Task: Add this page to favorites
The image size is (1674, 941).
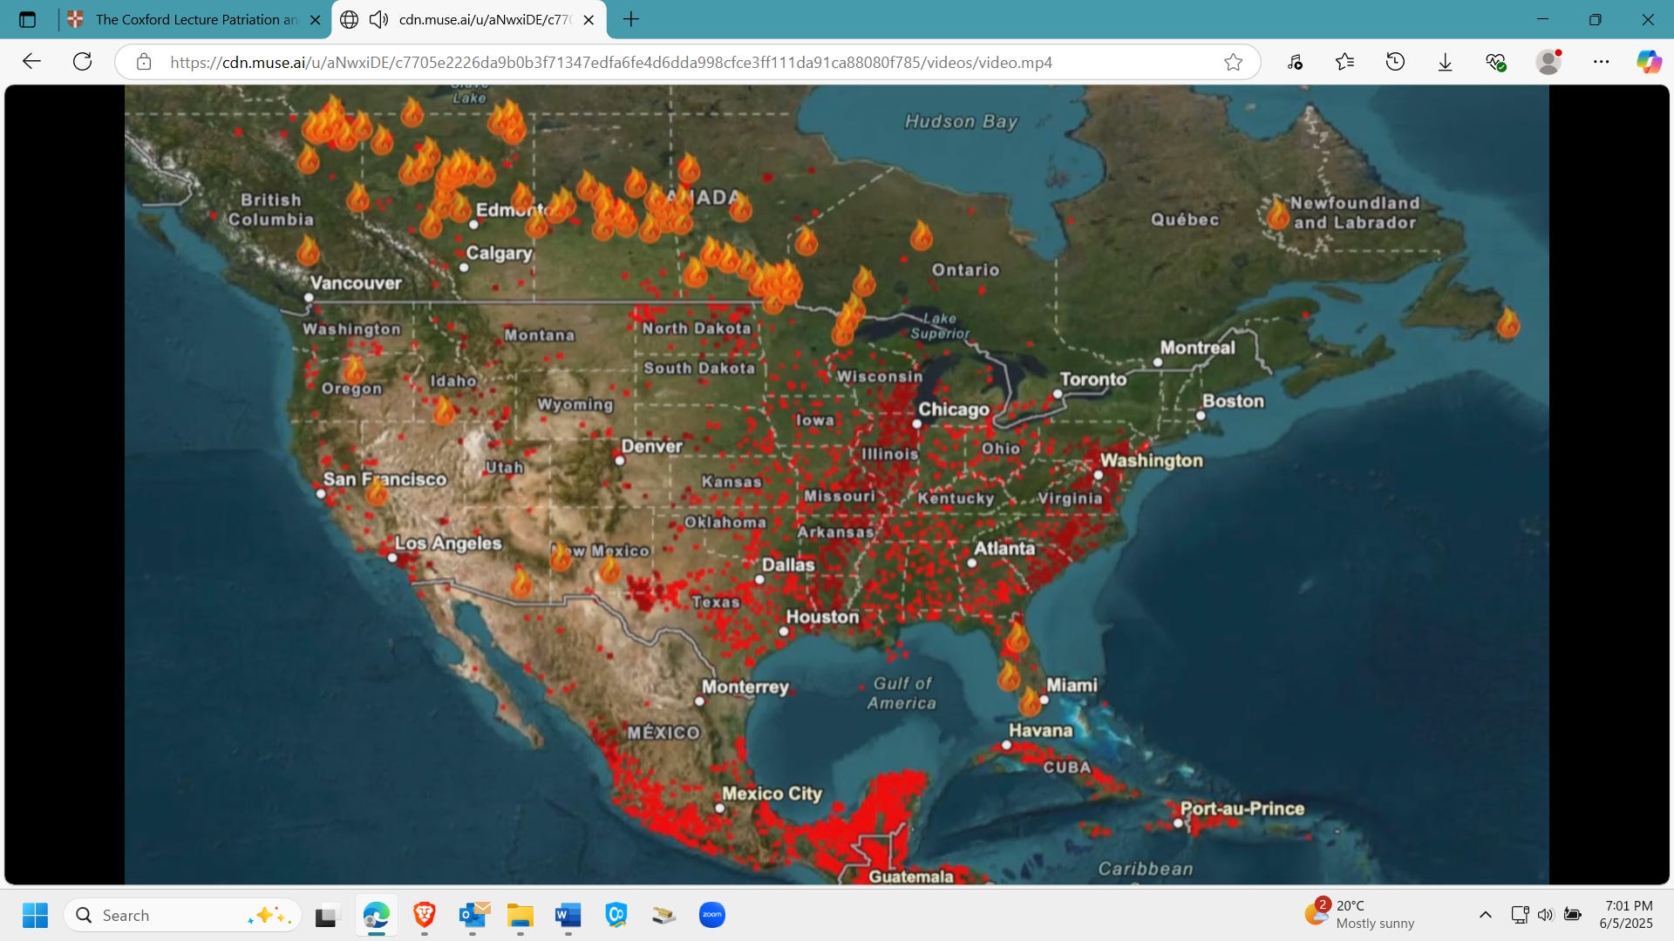Action: tap(1233, 62)
